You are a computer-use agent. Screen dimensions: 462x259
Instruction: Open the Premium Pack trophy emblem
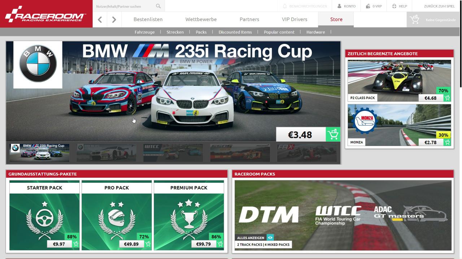(x=189, y=219)
